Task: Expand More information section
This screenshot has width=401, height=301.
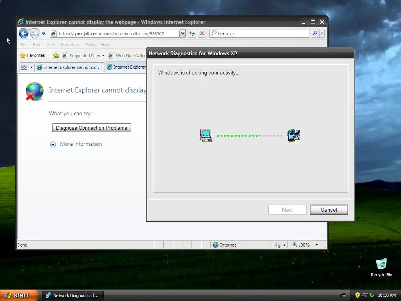Action: tap(53, 144)
